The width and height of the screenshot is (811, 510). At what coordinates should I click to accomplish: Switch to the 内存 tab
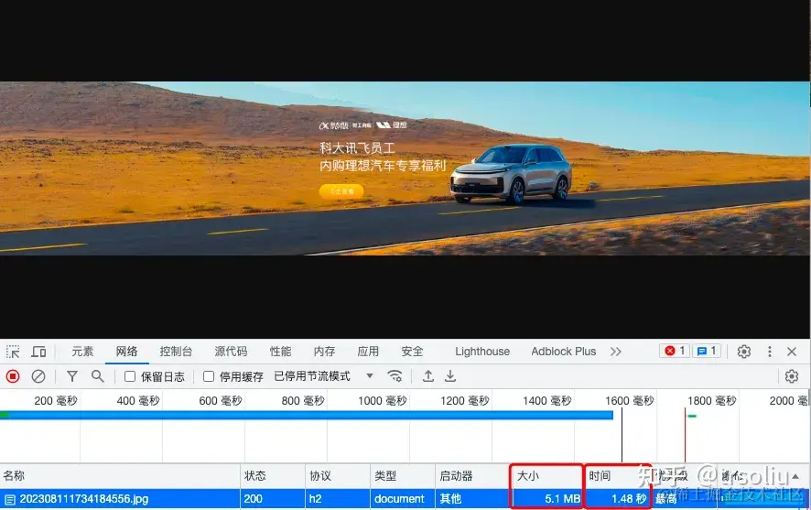tap(324, 352)
